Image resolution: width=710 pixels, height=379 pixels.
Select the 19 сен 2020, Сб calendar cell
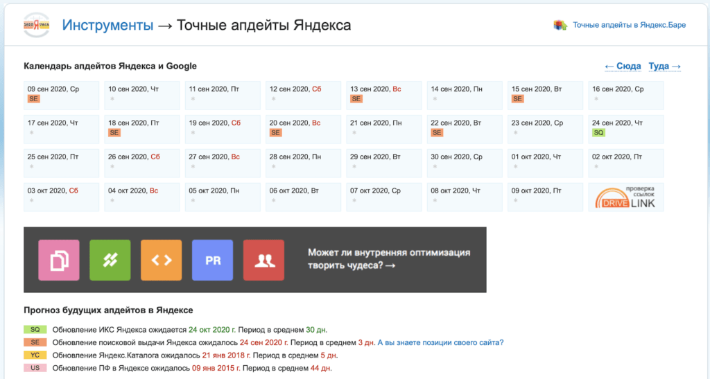coord(223,130)
